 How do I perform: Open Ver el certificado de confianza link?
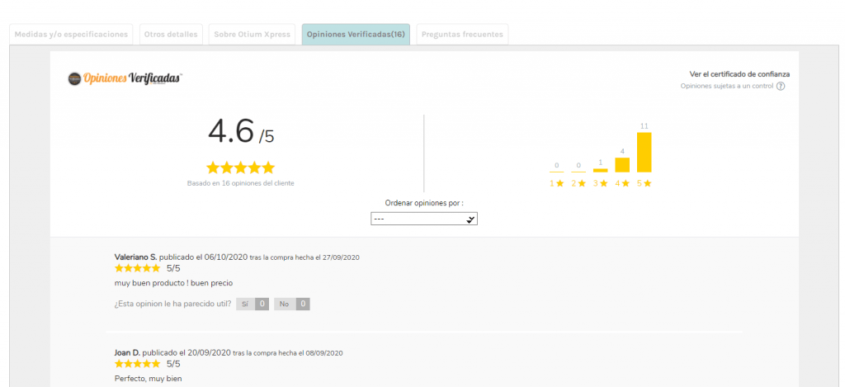click(739, 74)
